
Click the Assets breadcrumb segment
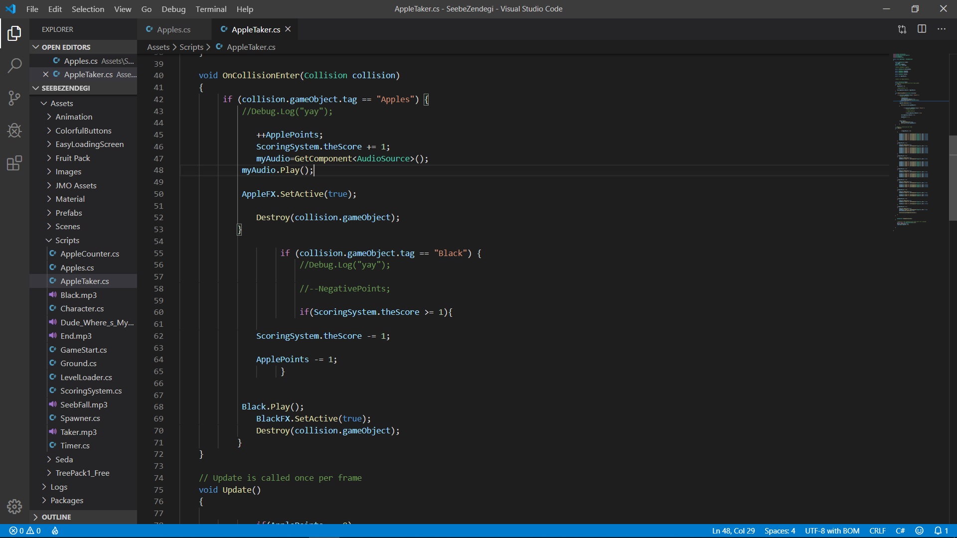tap(158, 47)
